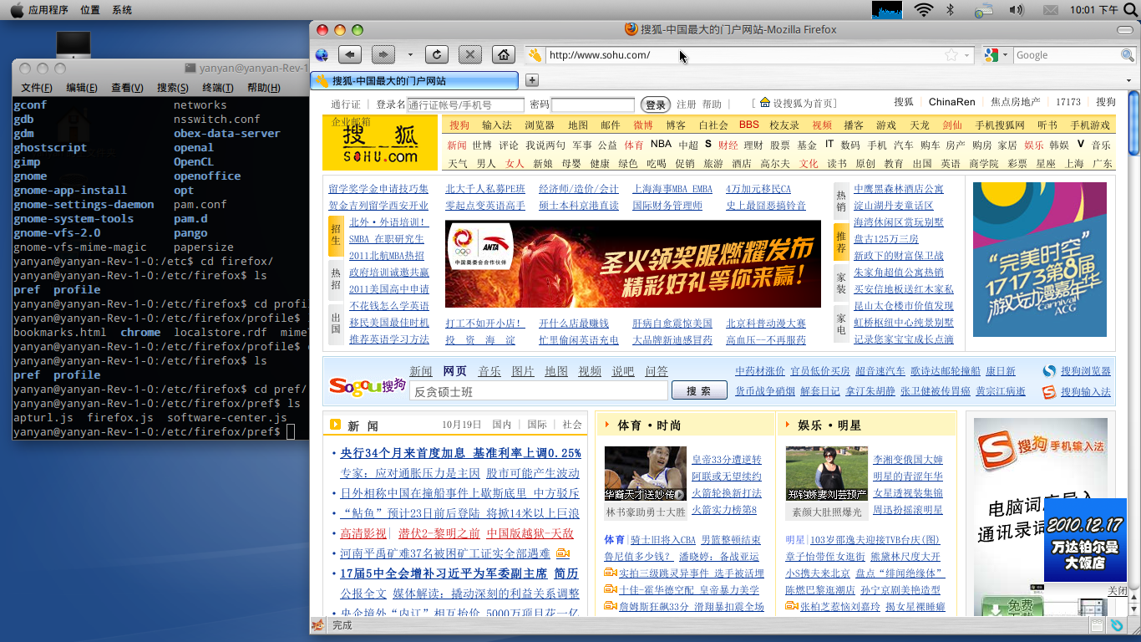
Task: Switch Sogou search to 视频 tab
Action: coord(590,371)
